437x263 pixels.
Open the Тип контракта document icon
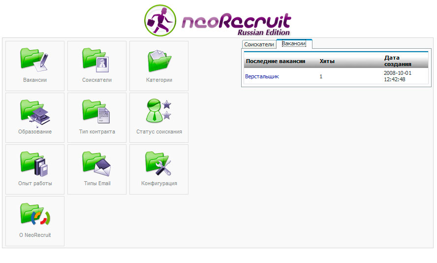point(96,111)
